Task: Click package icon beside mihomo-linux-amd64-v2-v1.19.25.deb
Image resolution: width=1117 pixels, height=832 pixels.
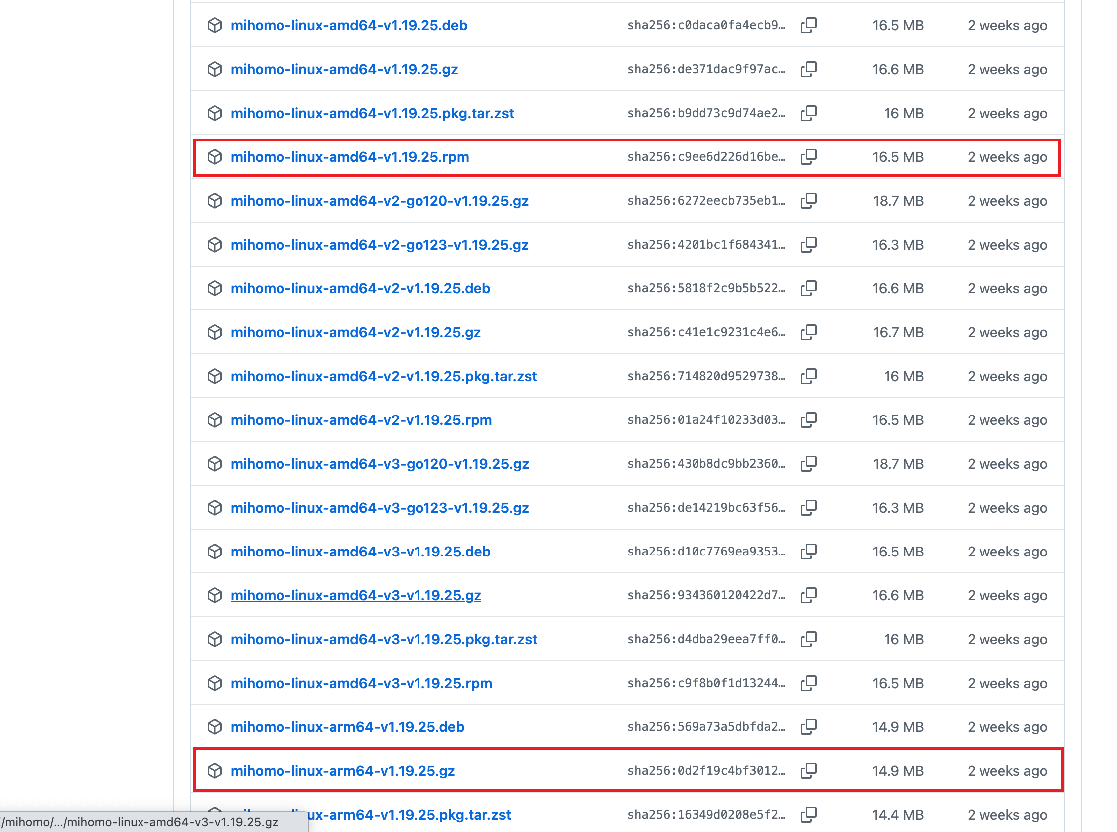Action: click(x=215, y=288)
